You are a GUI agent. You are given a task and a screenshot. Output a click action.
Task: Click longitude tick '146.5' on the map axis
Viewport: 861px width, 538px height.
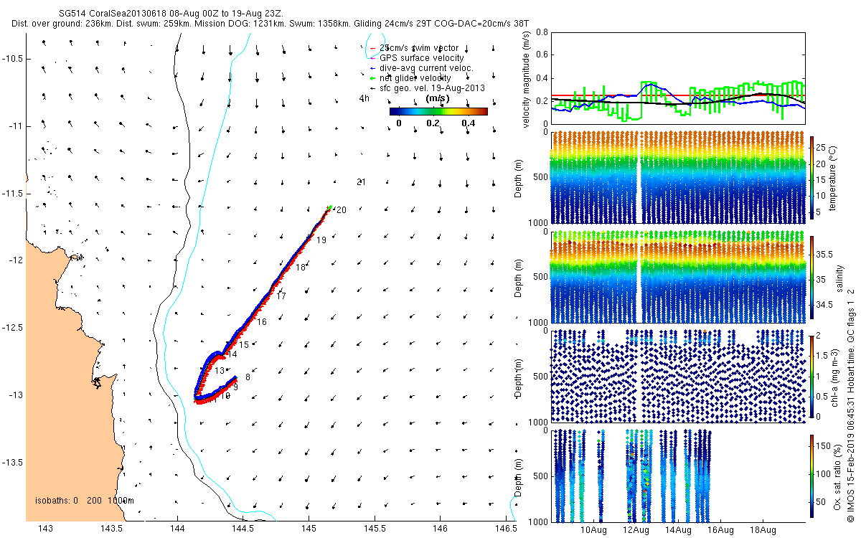pos(505,529)
